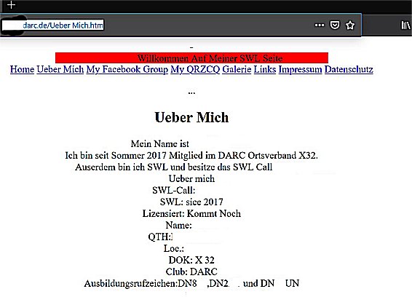Click the red Willkommen banner

tap(192, 58)
